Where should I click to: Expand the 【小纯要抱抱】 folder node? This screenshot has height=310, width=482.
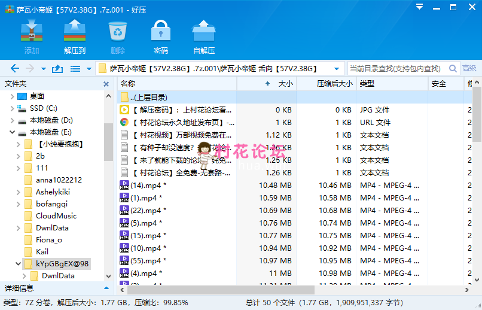click(18, 145)
